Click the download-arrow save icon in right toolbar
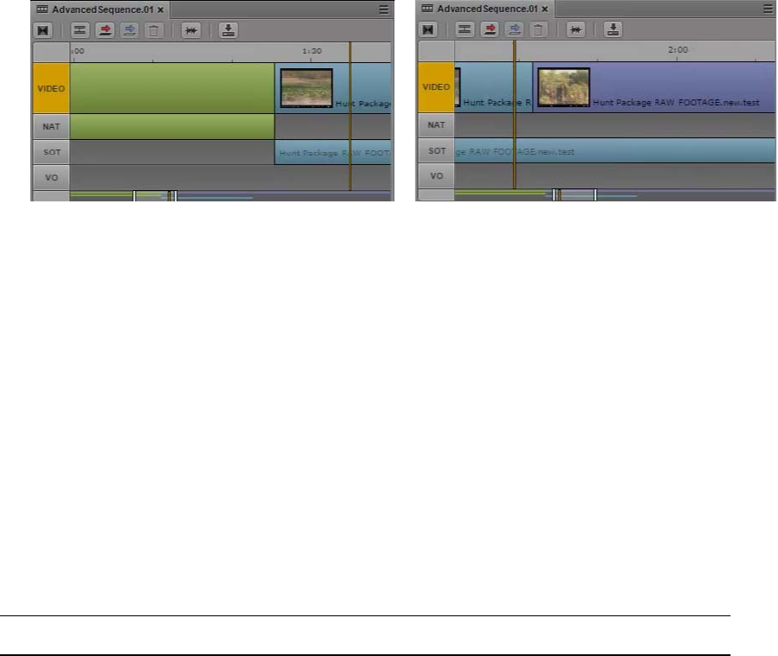 pyautogui.click(x=613, y=29)
